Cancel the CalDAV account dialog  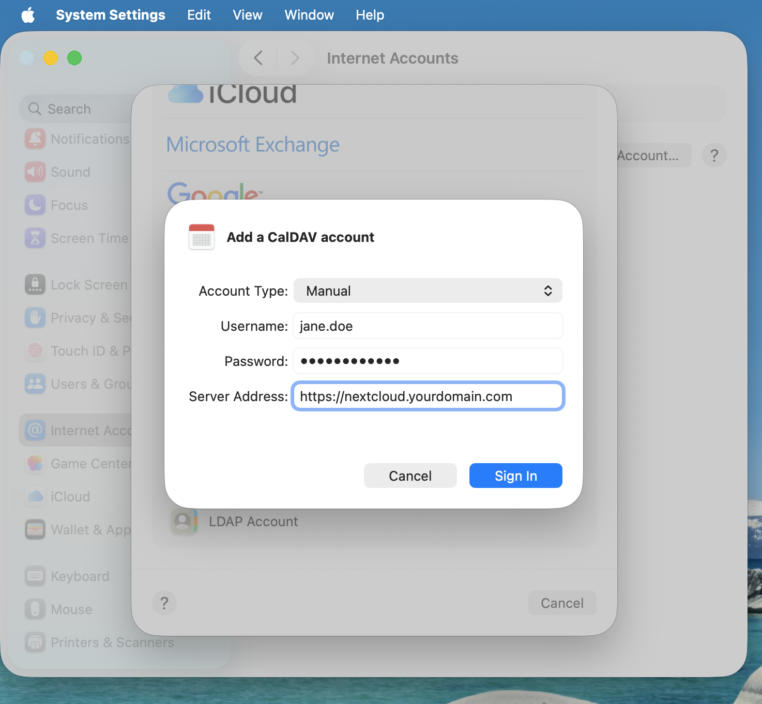tap(410, 475)
